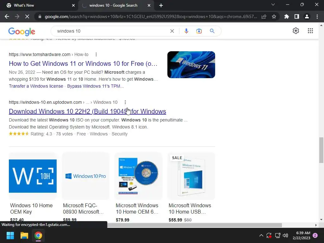Click the $55.99 sale price
This screenshot has height=243, width=324.
pyautogui.click(x=175, y=220)
